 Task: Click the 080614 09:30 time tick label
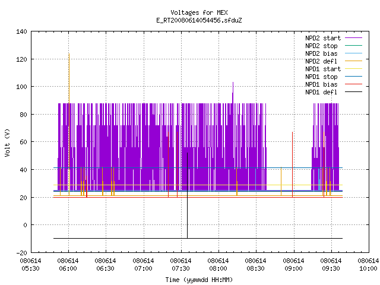pyautogui.click(x=331, y=265)
